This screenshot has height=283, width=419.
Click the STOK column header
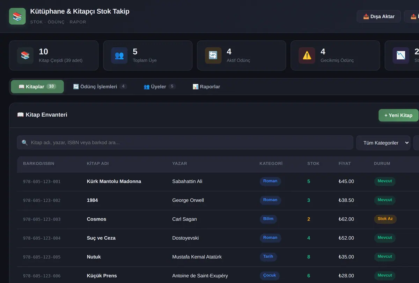pyautogui.click(x=314, y=163)
